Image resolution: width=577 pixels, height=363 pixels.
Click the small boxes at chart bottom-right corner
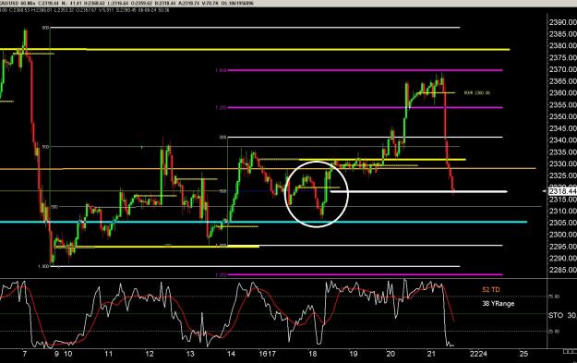570,352
